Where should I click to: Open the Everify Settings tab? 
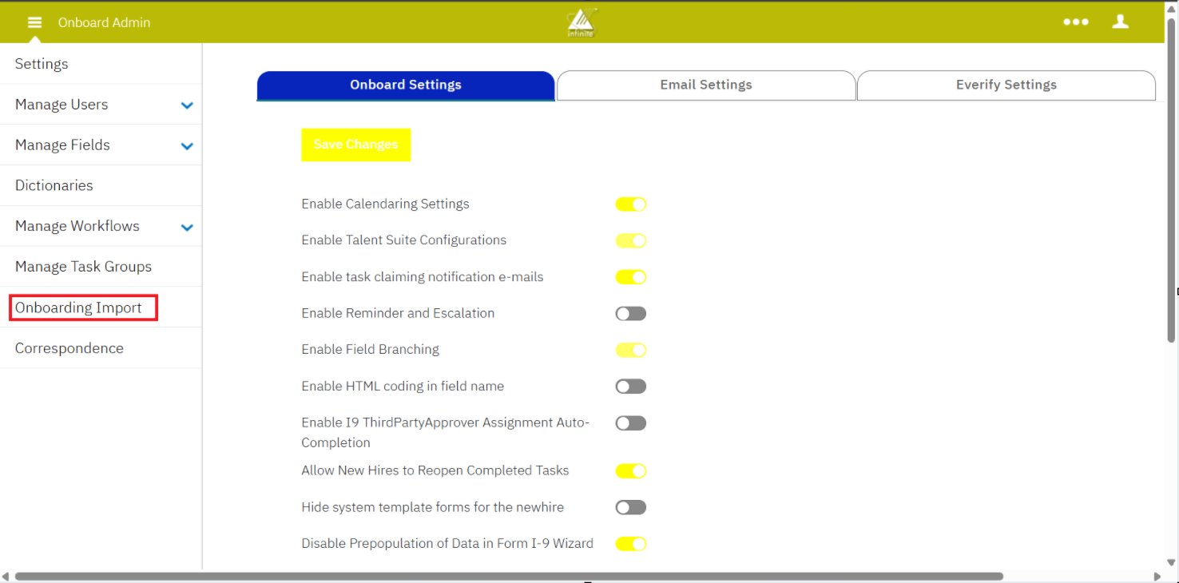tap(1006, 85)
